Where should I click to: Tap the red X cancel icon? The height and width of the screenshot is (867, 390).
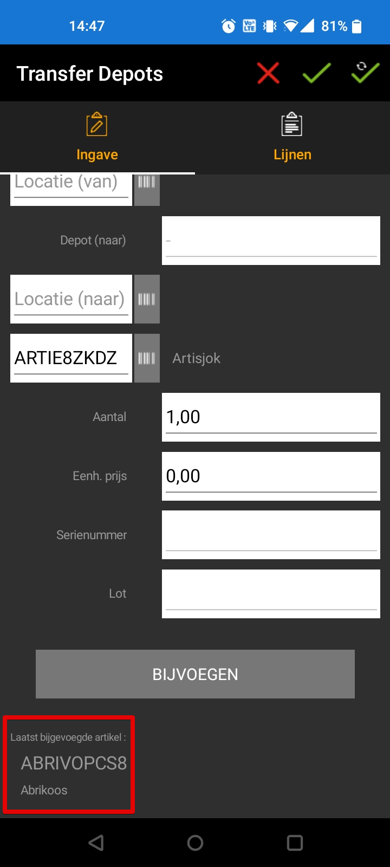click(268, 73)
